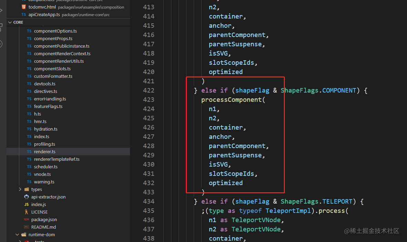Open index.js file
The image size is (407, 242).
tap(39, 205)
